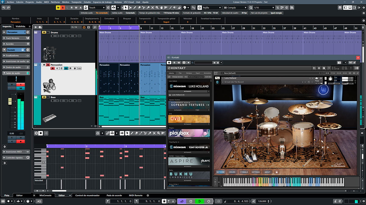Click the Kontakt save disk icon
Screen dimensions: 366x205
[x=314, y=68]
